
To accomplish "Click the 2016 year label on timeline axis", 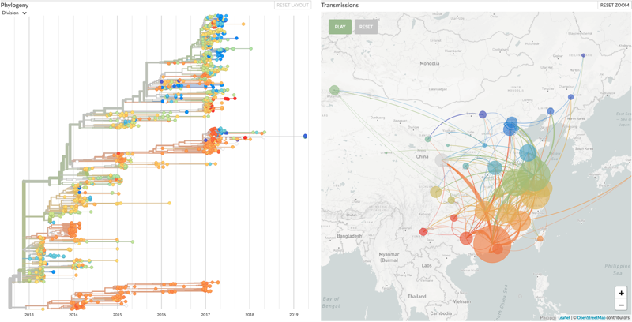I will click(161, 315).
